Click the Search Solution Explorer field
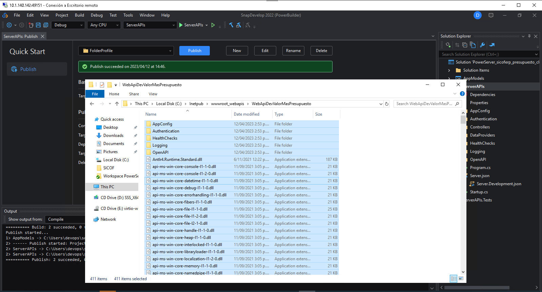Image resolution: width=542 pixels, height=292 pixels. [487, 54]
